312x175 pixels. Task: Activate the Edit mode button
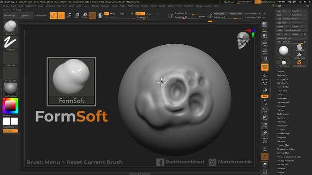point(53,16)
